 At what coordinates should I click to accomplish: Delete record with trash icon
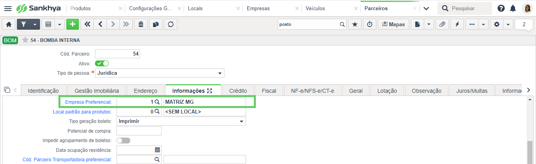point(140,24)
